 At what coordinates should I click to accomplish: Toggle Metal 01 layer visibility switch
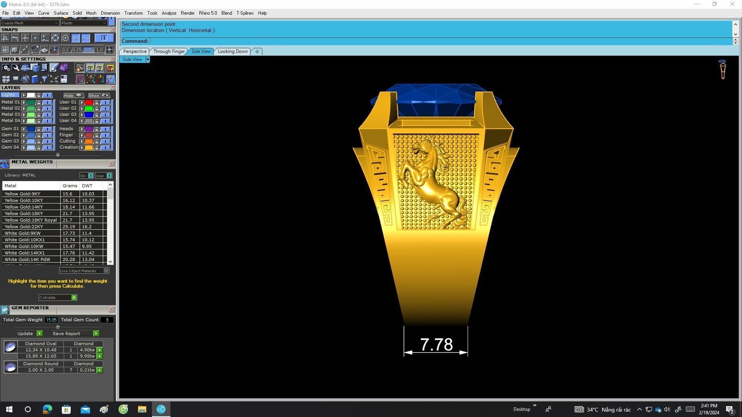tap(47, 102)
